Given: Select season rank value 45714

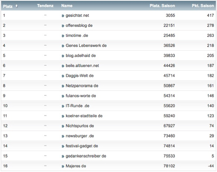Looking at the screenshot, I should 169,76.
